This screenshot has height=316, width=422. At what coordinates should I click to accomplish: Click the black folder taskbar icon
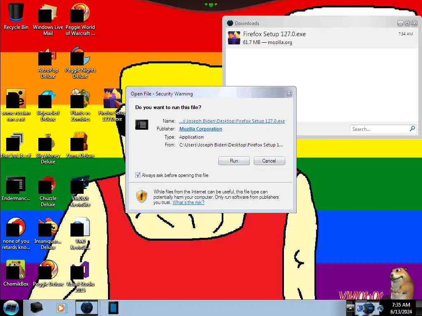click(x=36, y=308)
